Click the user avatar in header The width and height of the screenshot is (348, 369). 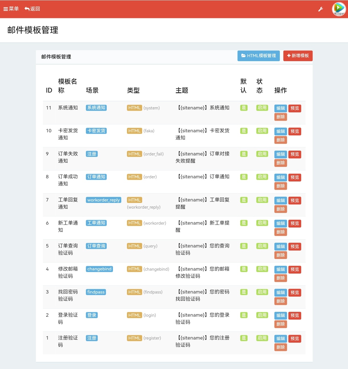[x=339, y=9]
